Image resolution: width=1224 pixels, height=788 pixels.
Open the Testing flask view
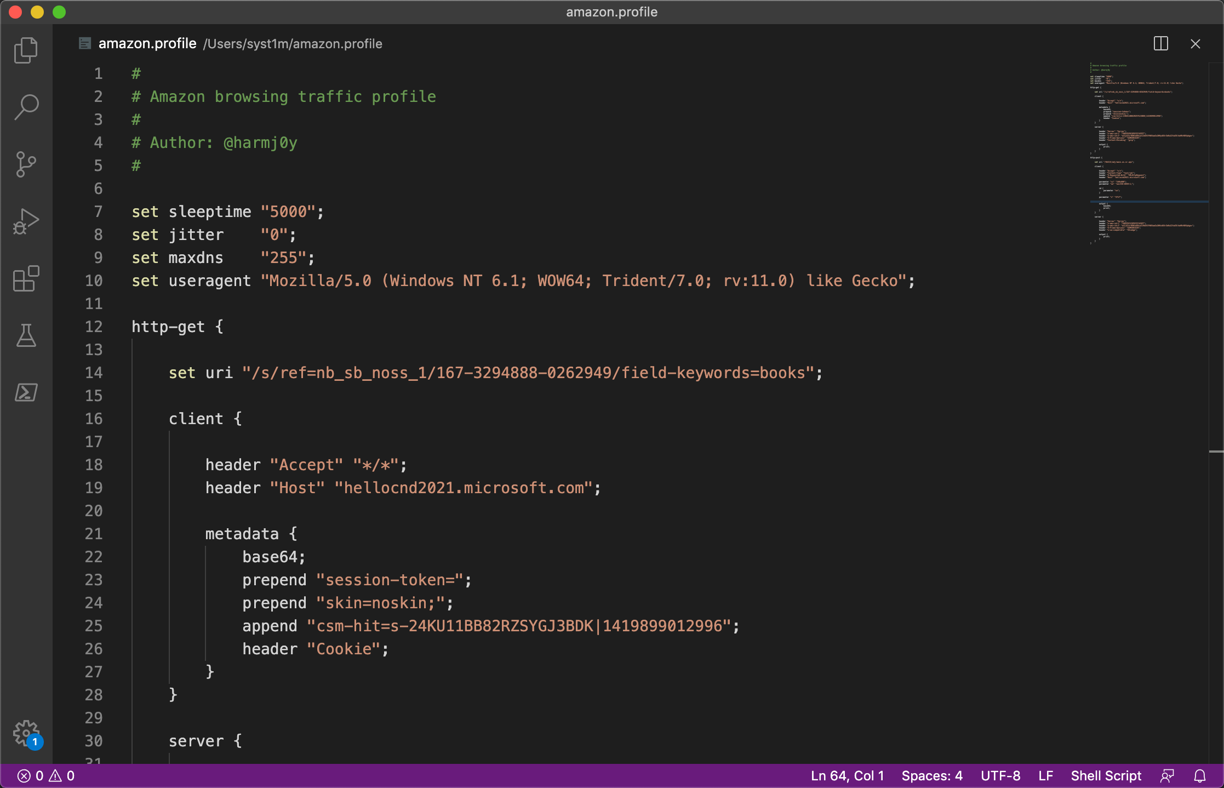point(26,335)
